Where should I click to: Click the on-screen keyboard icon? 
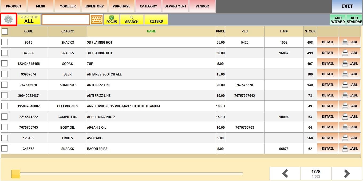[97, 19]
